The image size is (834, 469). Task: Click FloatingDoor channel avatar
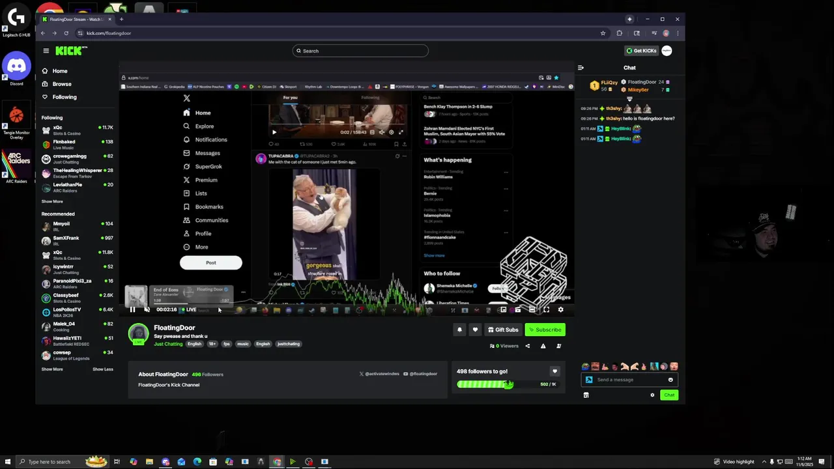(x=138, y=334)
